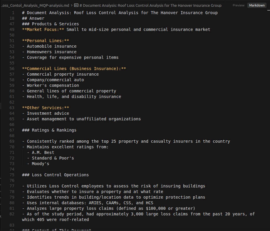This screenshot has height=231, width=270.
Task: Click the '**Other Services:**' line
Action: (x=46, y=108)
